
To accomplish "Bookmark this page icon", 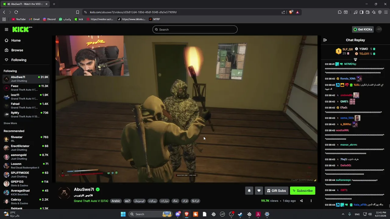I will pos(77,12).
